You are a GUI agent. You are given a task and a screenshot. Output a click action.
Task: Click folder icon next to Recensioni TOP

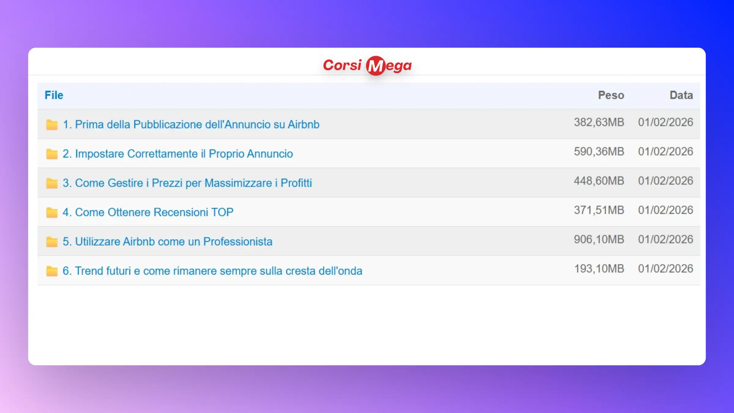click(x=52, y=212)
